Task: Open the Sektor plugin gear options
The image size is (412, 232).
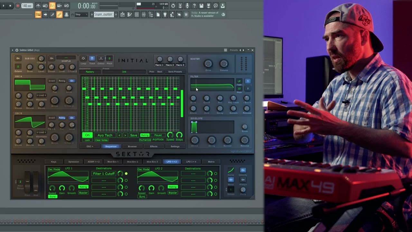Action: [x=17, y=50]
